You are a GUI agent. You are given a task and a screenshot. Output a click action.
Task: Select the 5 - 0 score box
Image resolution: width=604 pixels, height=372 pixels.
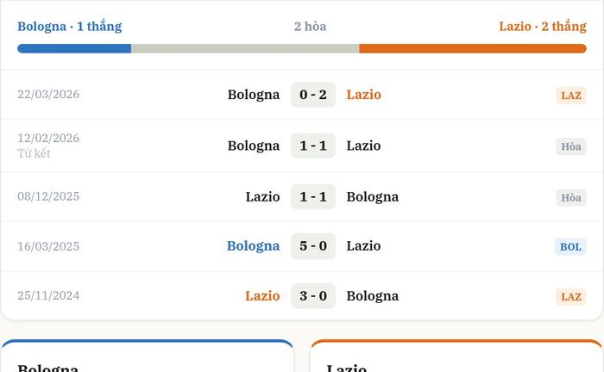coord(313,246)
